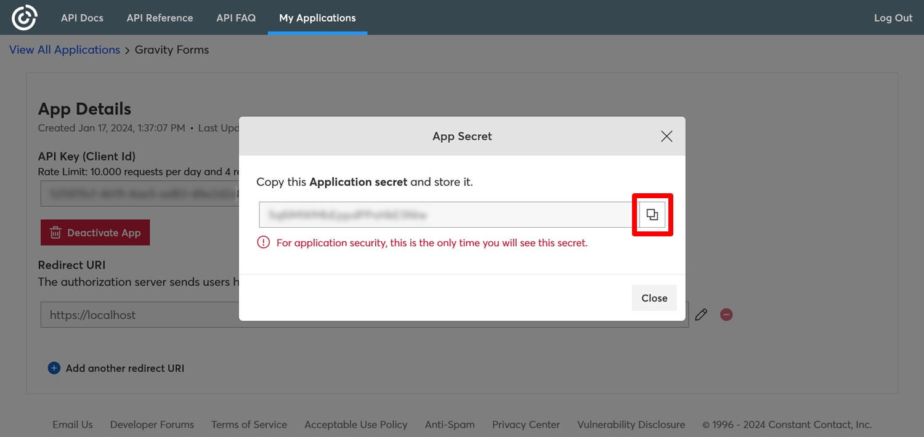The width and height of the screenshot is (924, 437).
Task: Click the Close button in dialog
Action: click(654, 298)
